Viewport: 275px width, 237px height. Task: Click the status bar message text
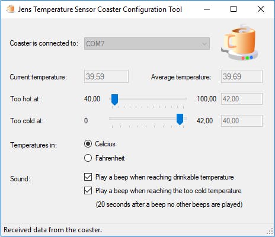[53, 230]
